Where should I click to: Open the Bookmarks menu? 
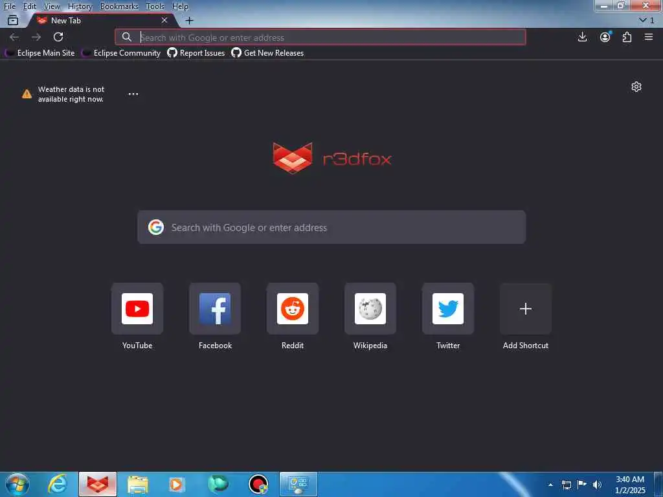click(x=119, y=6)
